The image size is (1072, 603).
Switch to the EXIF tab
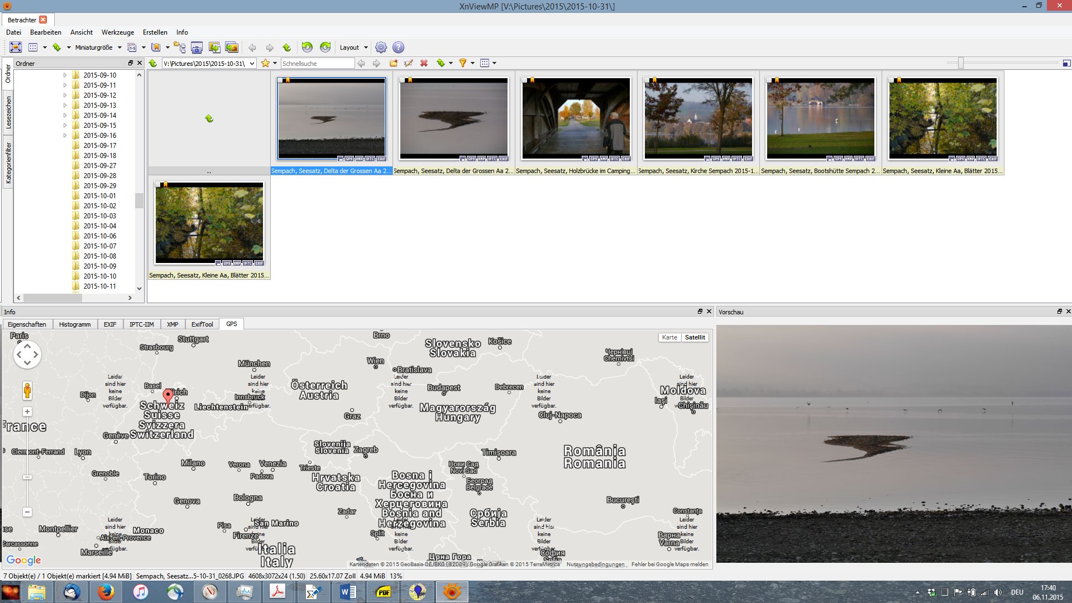tap(110, 324)
